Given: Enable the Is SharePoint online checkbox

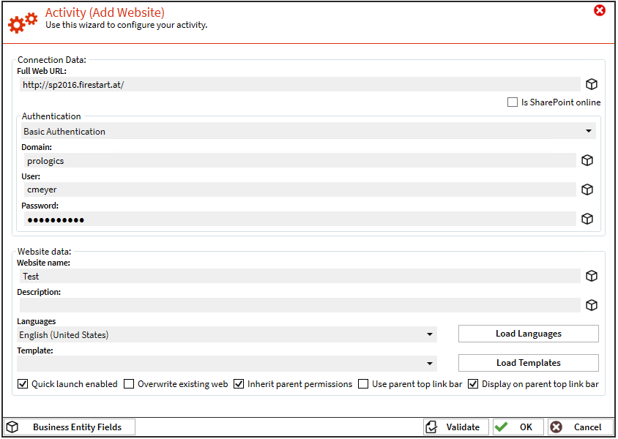Looking at the screenshot, I should click(x=513, y=102).
